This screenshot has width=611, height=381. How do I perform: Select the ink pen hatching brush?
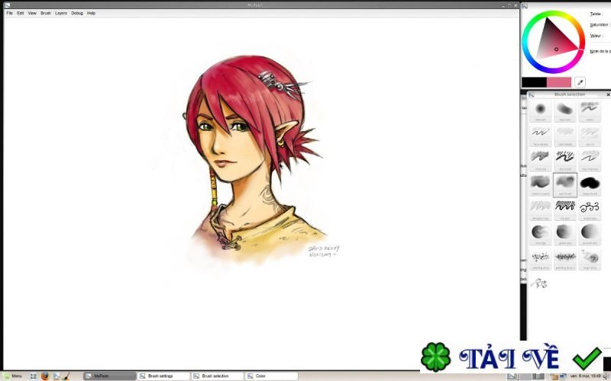point(565,209)
